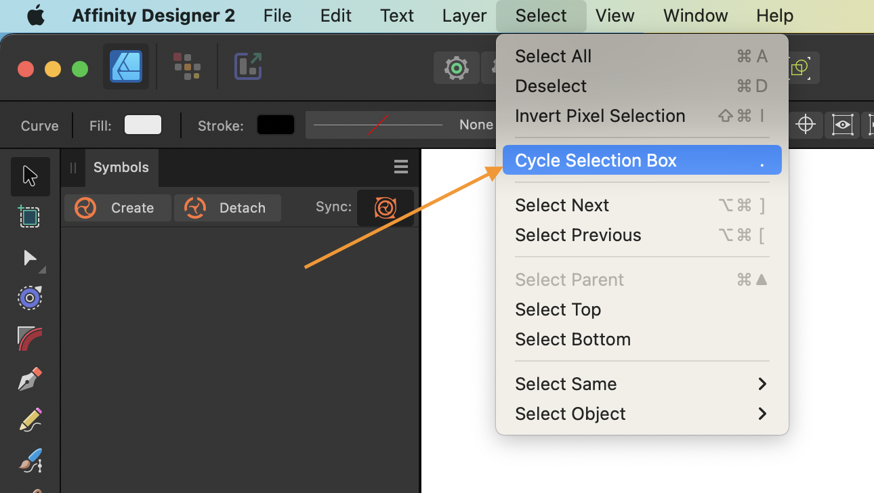Pick the Corner tool
Image resolution: width=874 pixels, height=493 pixels.
[x=30, y=338]
